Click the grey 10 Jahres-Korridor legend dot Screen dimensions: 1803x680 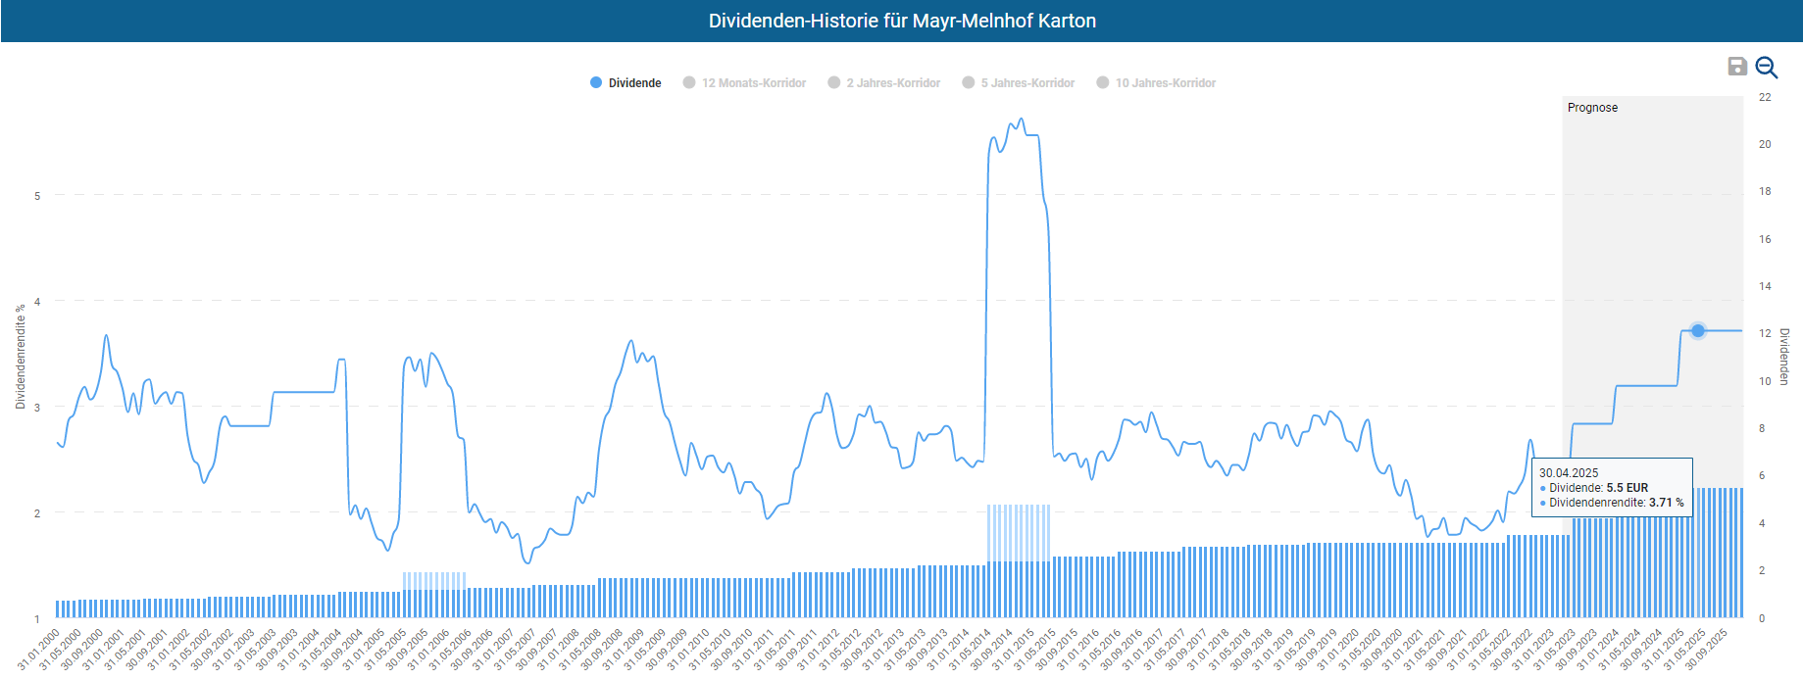tap(1103, 83)
